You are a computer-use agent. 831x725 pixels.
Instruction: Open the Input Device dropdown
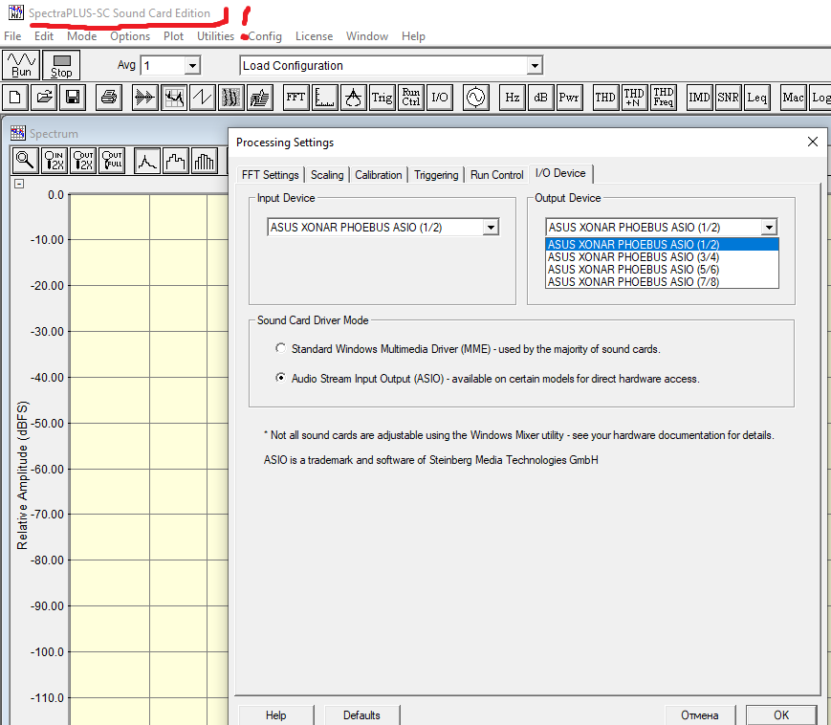coord(491,228)
